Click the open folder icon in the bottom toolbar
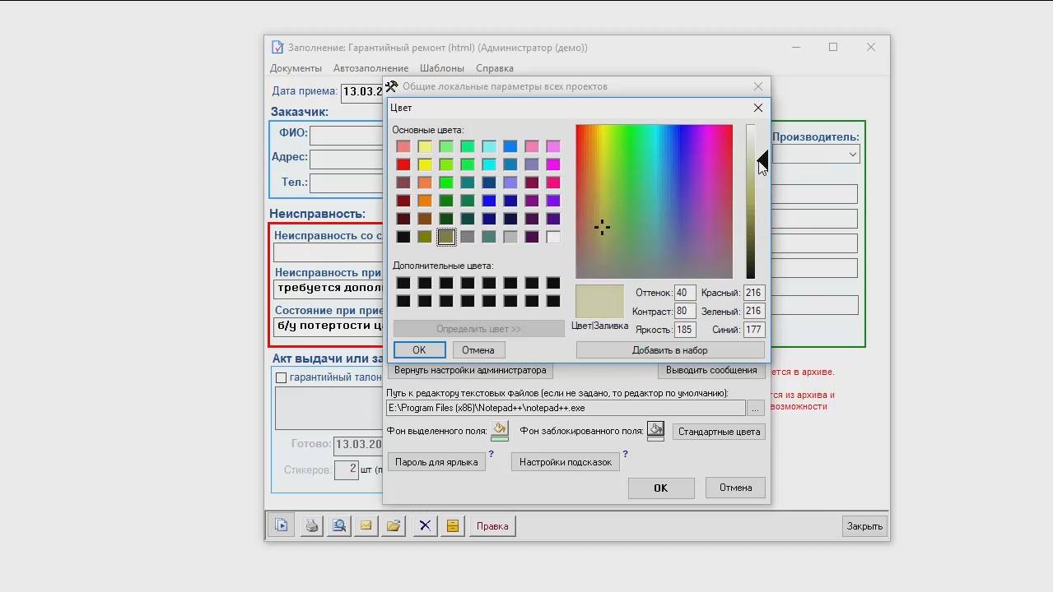The width and height of the screenshot is (1053, 592). [x=393, y=525]
